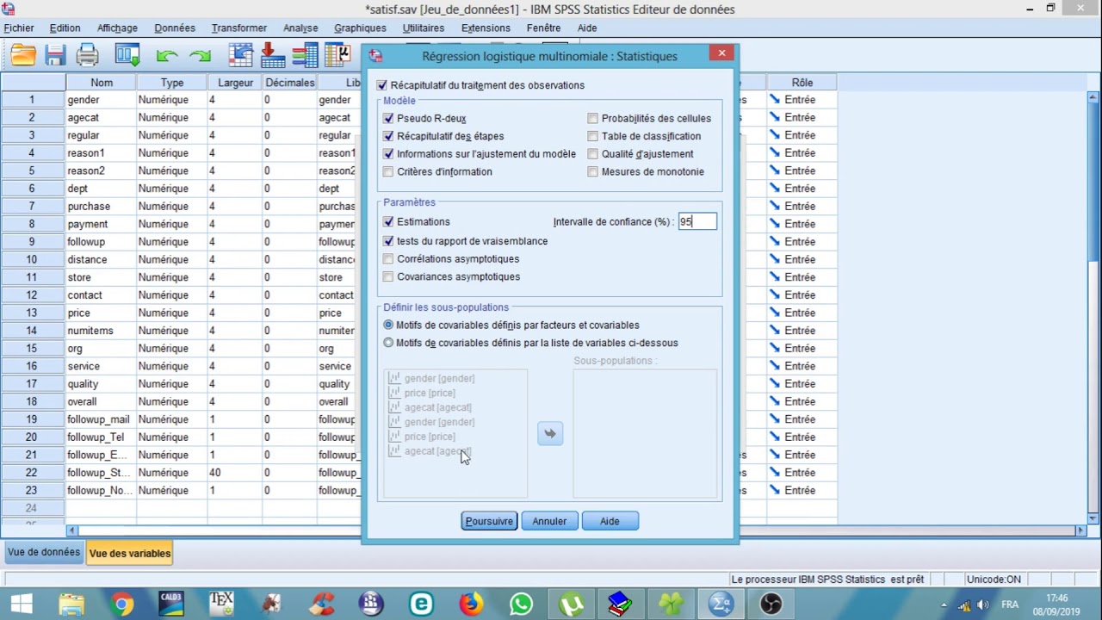Uncheck tests du rapport de vraisemblance
Viewport: 1102px width, 620px height.
[x=388, y=241]
